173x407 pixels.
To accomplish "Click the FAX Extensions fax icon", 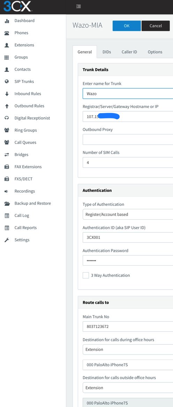I will point(7,167).
